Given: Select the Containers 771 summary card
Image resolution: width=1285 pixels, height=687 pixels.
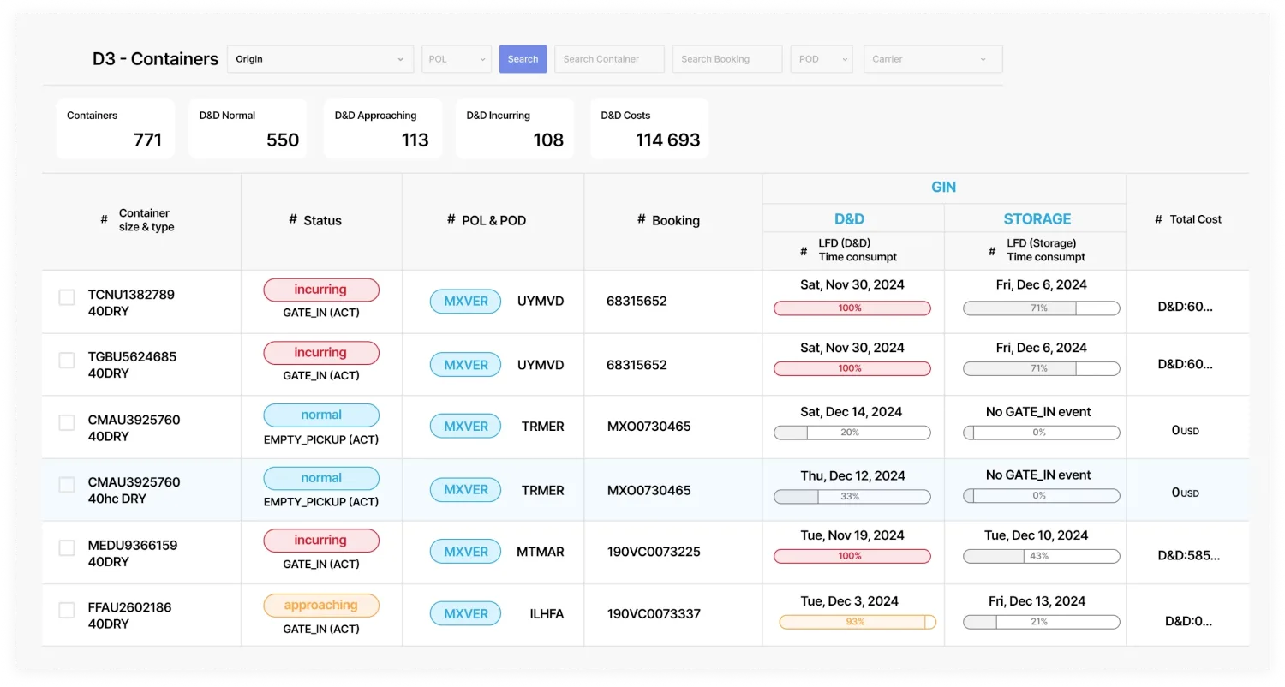Looking at the screenshot, I should point(116,128).
